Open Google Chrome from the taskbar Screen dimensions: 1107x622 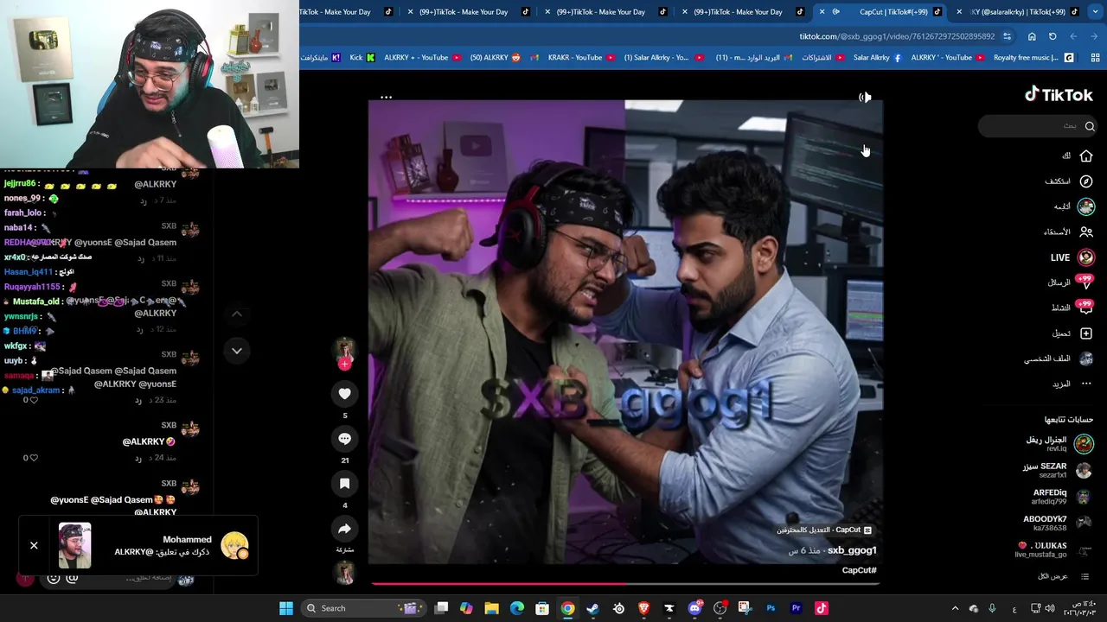(x=567, y=608)
